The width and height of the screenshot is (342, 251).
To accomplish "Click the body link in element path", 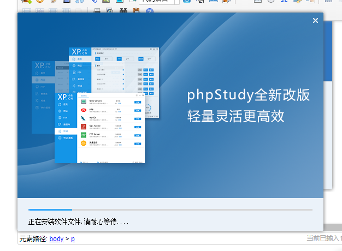I will tap(56, 239).
